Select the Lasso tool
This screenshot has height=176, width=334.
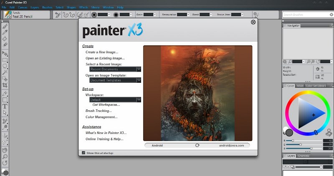tap(5, 66)
